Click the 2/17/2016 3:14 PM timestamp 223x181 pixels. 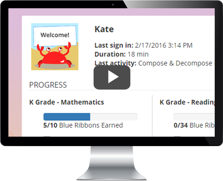163,45
